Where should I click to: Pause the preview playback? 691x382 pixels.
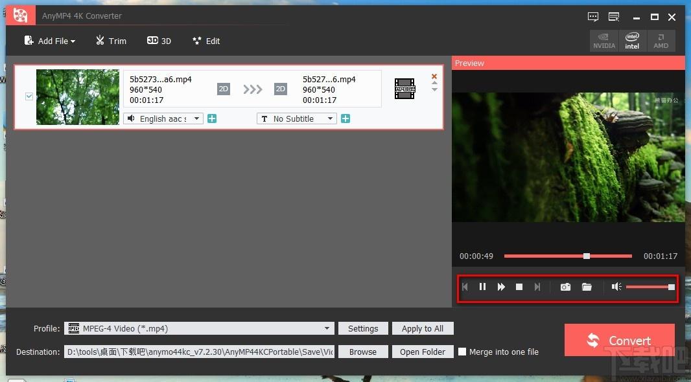(x=482, y=287)
